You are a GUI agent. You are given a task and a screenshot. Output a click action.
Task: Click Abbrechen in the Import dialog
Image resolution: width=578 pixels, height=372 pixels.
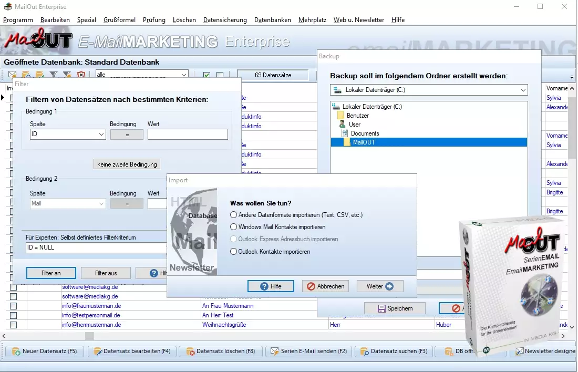pos(325,286)
